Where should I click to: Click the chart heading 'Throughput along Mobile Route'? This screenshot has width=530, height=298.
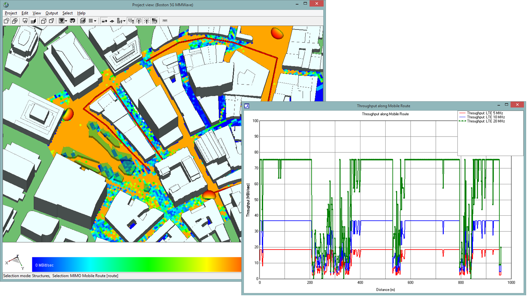[385, 114]
